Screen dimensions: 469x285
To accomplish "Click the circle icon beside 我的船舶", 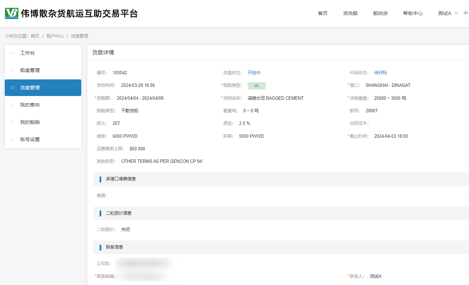I will pos(13,122).
